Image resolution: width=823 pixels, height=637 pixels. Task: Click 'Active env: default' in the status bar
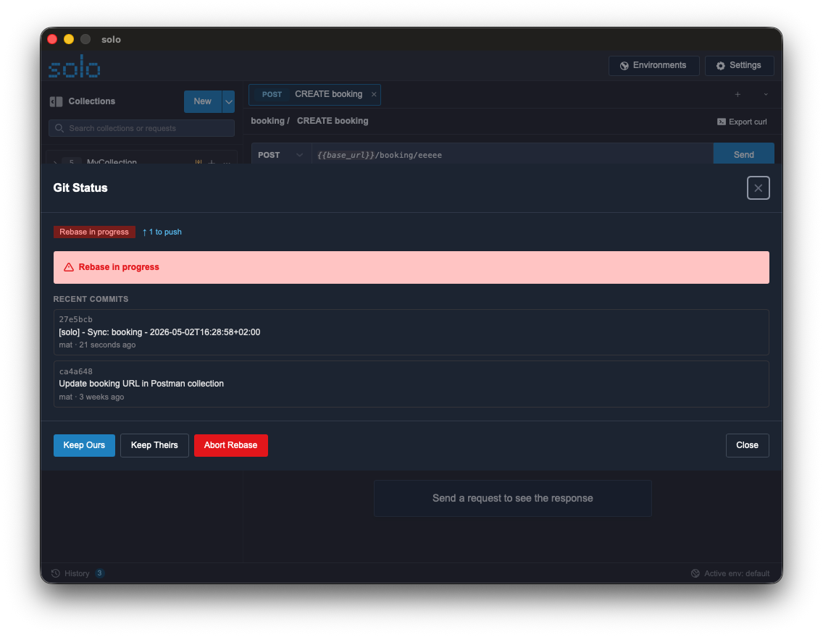pyautogui.click(x=730, y=573)
